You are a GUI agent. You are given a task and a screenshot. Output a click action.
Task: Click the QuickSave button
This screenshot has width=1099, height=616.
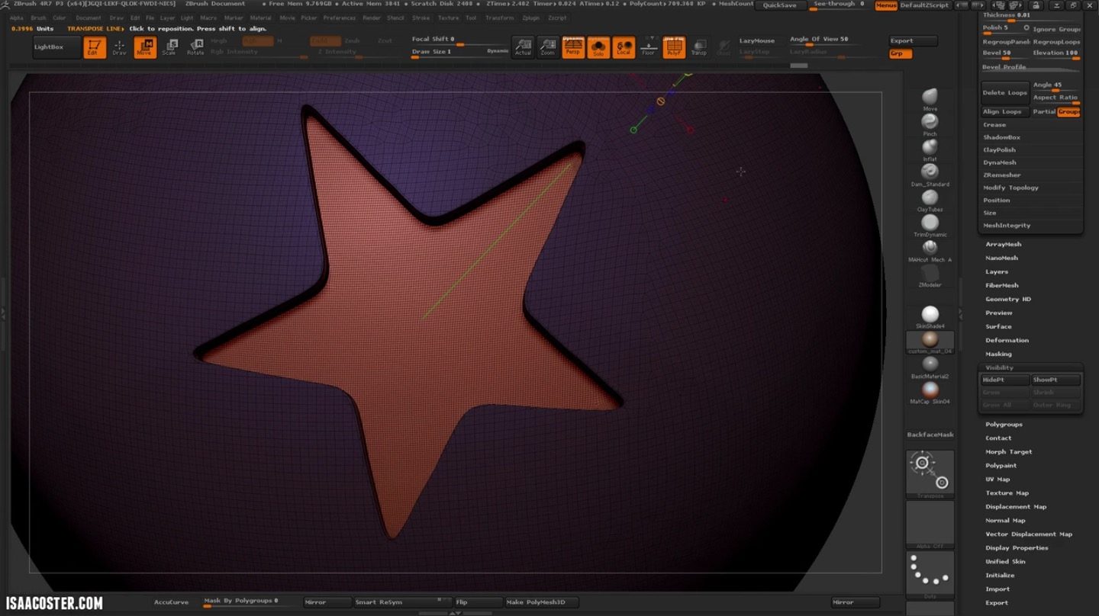point(781,5)
